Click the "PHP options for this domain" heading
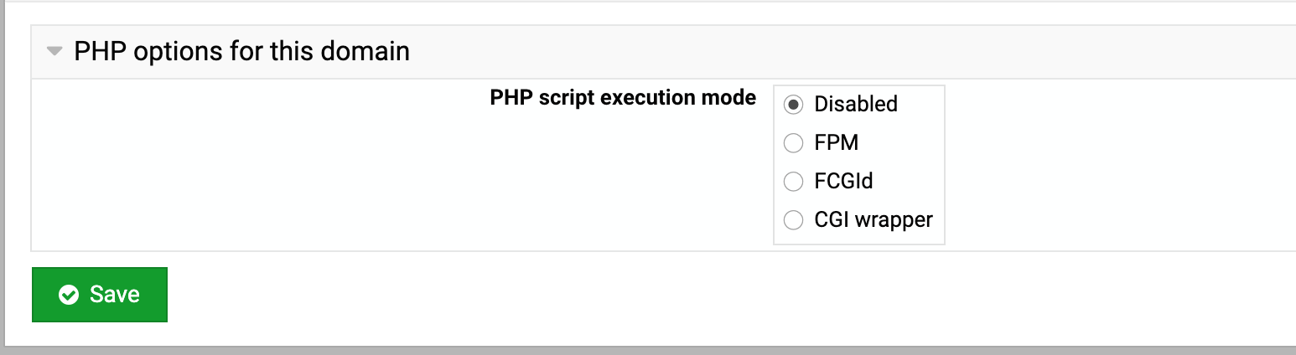This screenshot has width=1296, height=355. pyautogui.click(x=241, y=52)
